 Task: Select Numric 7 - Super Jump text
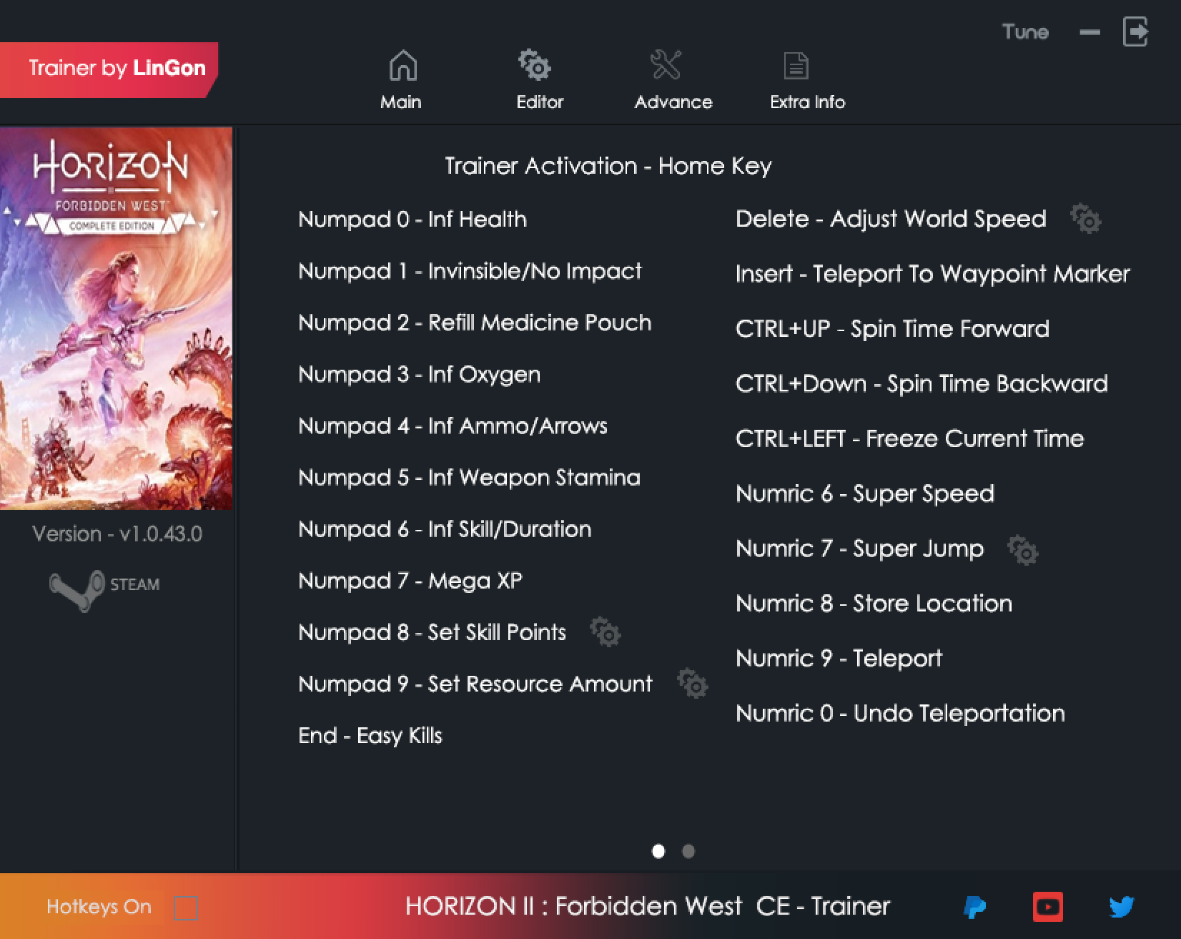click(860, 549)
